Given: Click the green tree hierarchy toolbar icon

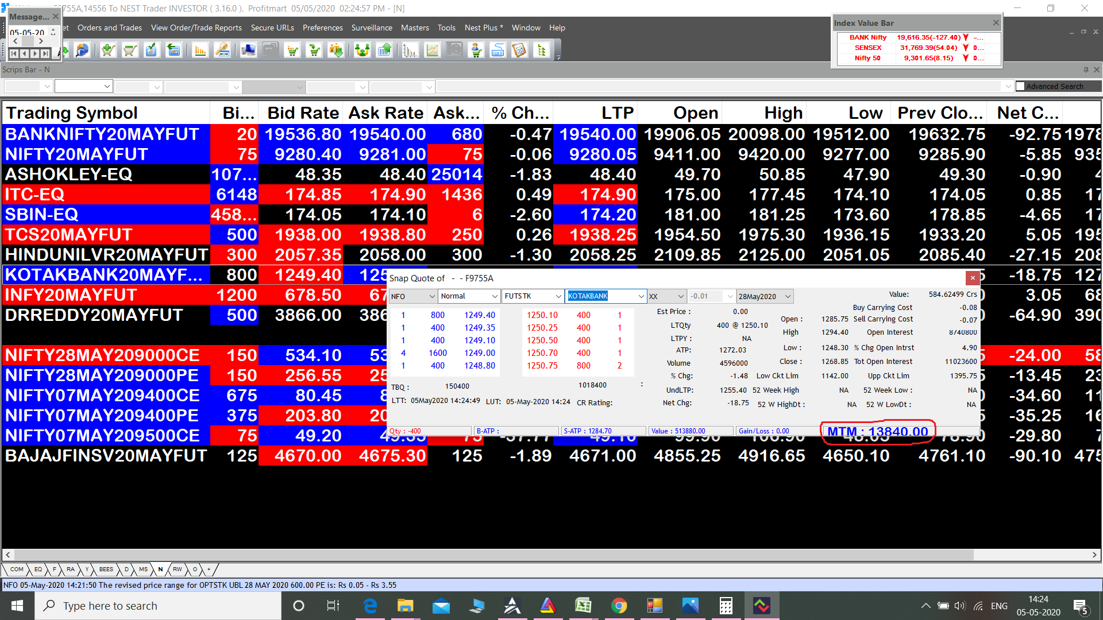Looking at the screenshot, I should (542, 51).
